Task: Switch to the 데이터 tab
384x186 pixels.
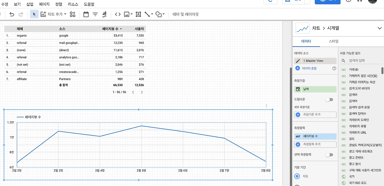Action: click(x=306, y=41)
